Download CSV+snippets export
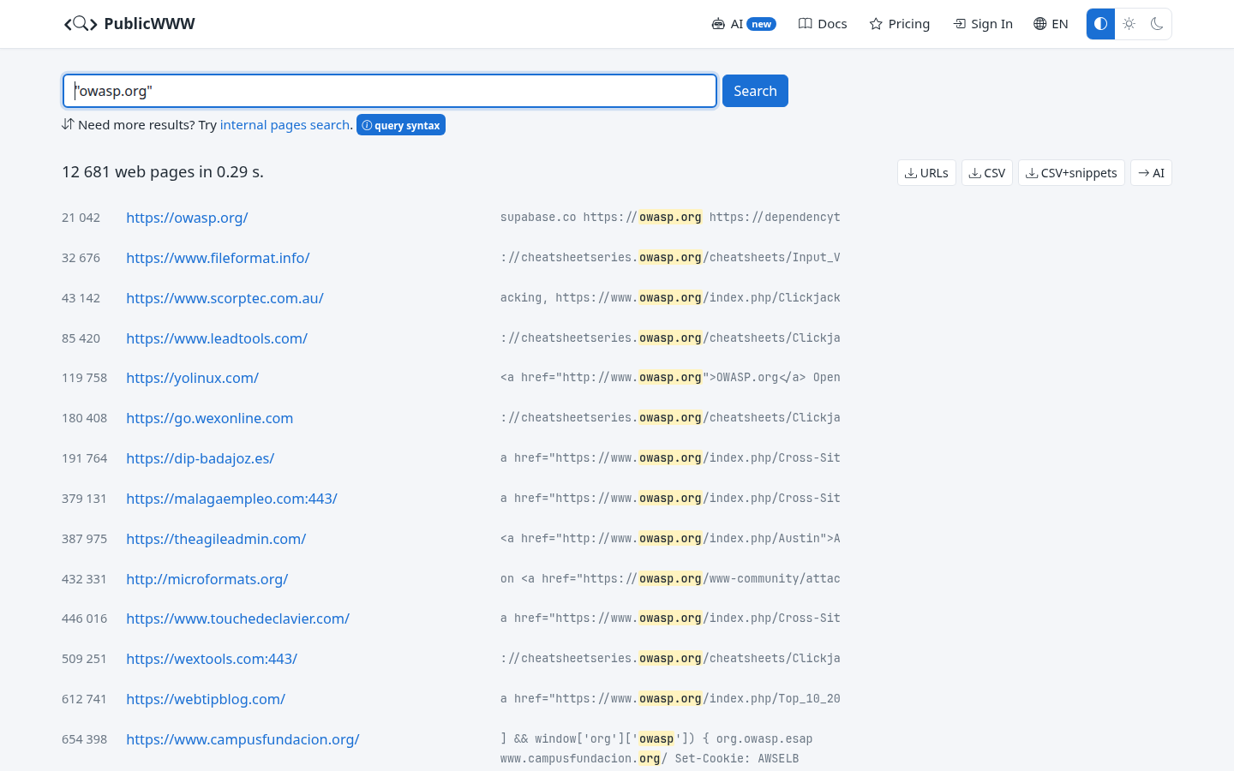The image size is (1234, 771). [1071, 173]
